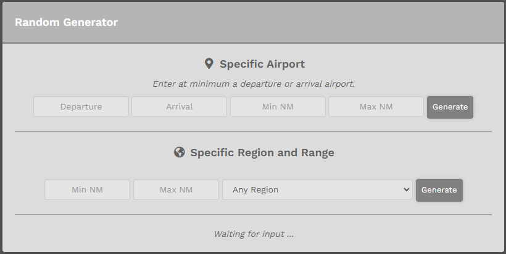Image resolution: width=506 pixels, height=254 pixels.
Task: Click the Random Generator panel title
Action: point(66,22)
